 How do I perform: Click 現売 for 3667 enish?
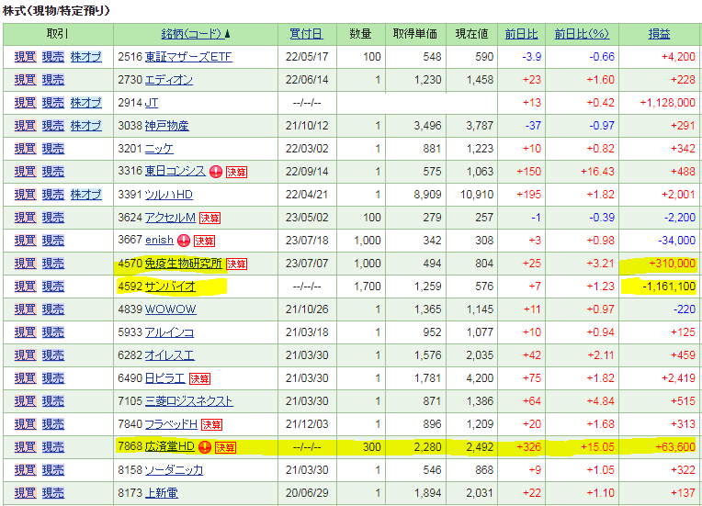[52, 241]
